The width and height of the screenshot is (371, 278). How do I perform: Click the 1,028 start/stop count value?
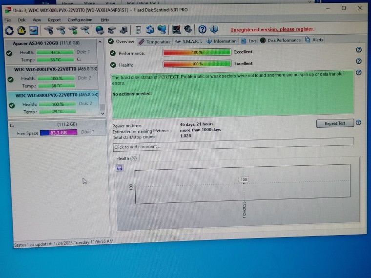click(185, 136)
